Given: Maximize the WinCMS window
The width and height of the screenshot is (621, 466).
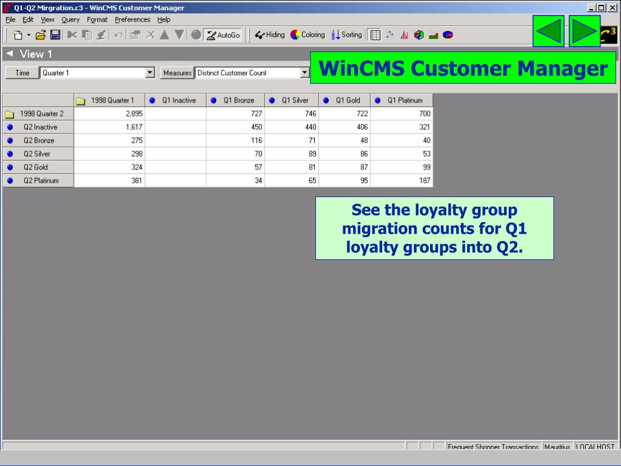Looking at the screenshot, I should (602, 7).
